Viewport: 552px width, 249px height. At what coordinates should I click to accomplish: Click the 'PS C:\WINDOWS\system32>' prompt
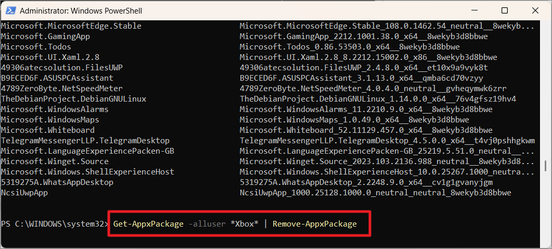tap(55, 225)
